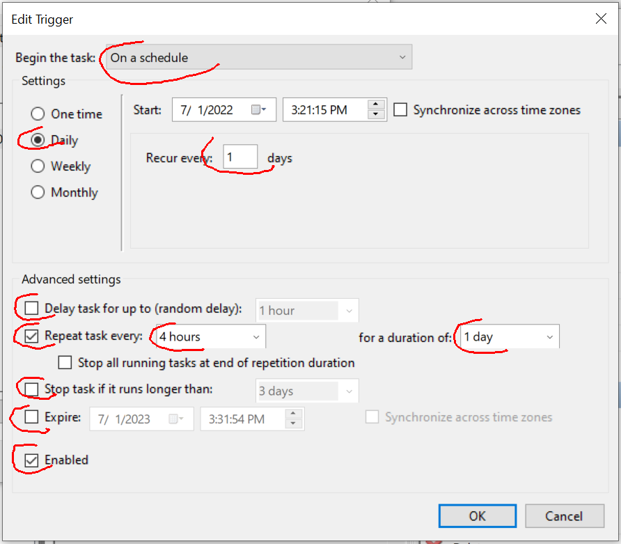Image resolution: width=621 pixels, height=544 pixels.
Task: Select the Weekly schedule radio button
Action: point(38,166)
